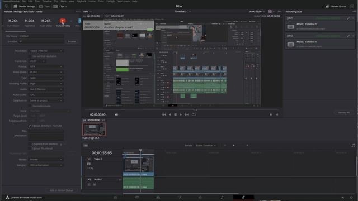The height and width of the screenshot is (201, 358).
Task: Switch to the Edit page icon
Action: point(158,197)
